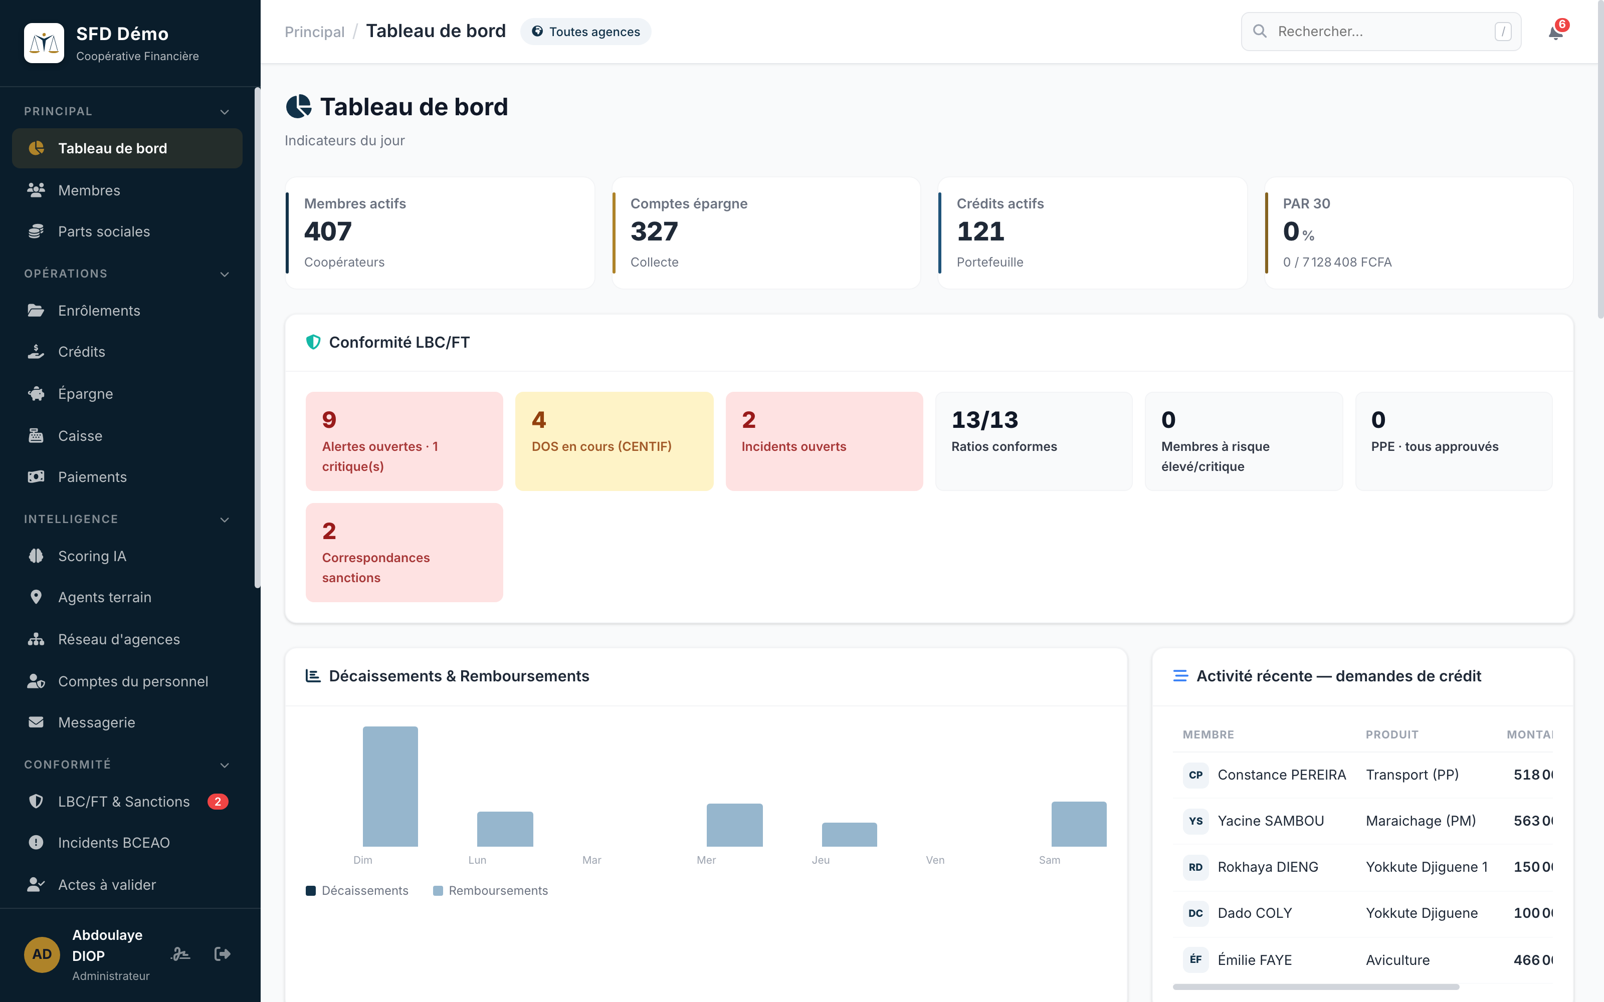
Task: Click the signature icon next to user name
Action: click(x=180, y=953)
